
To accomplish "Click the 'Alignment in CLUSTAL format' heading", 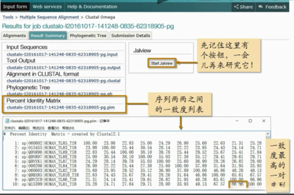I will pos(43,74).
